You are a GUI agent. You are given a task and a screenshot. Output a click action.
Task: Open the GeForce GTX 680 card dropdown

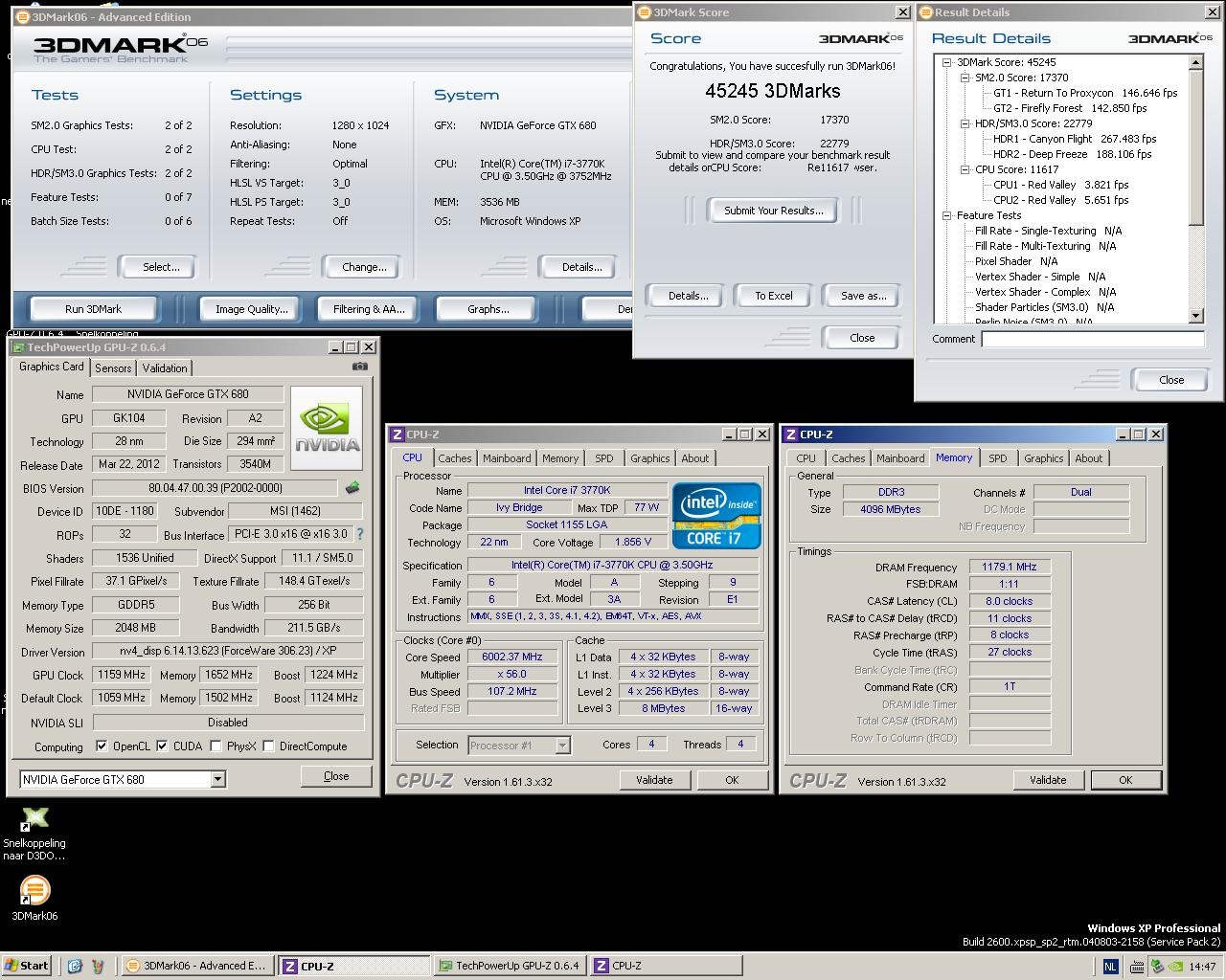click(217, 779)
